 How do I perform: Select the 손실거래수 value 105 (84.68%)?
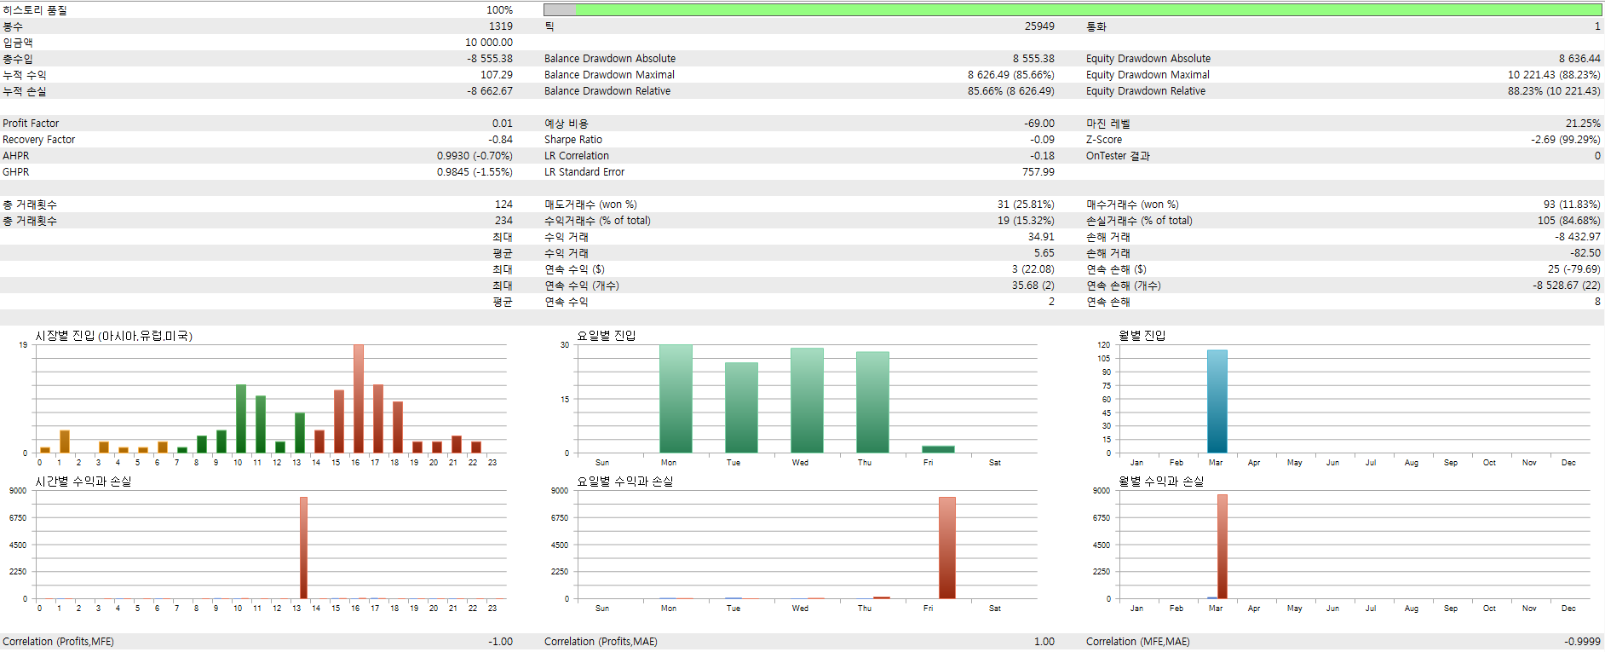[x=1569, y=221]
